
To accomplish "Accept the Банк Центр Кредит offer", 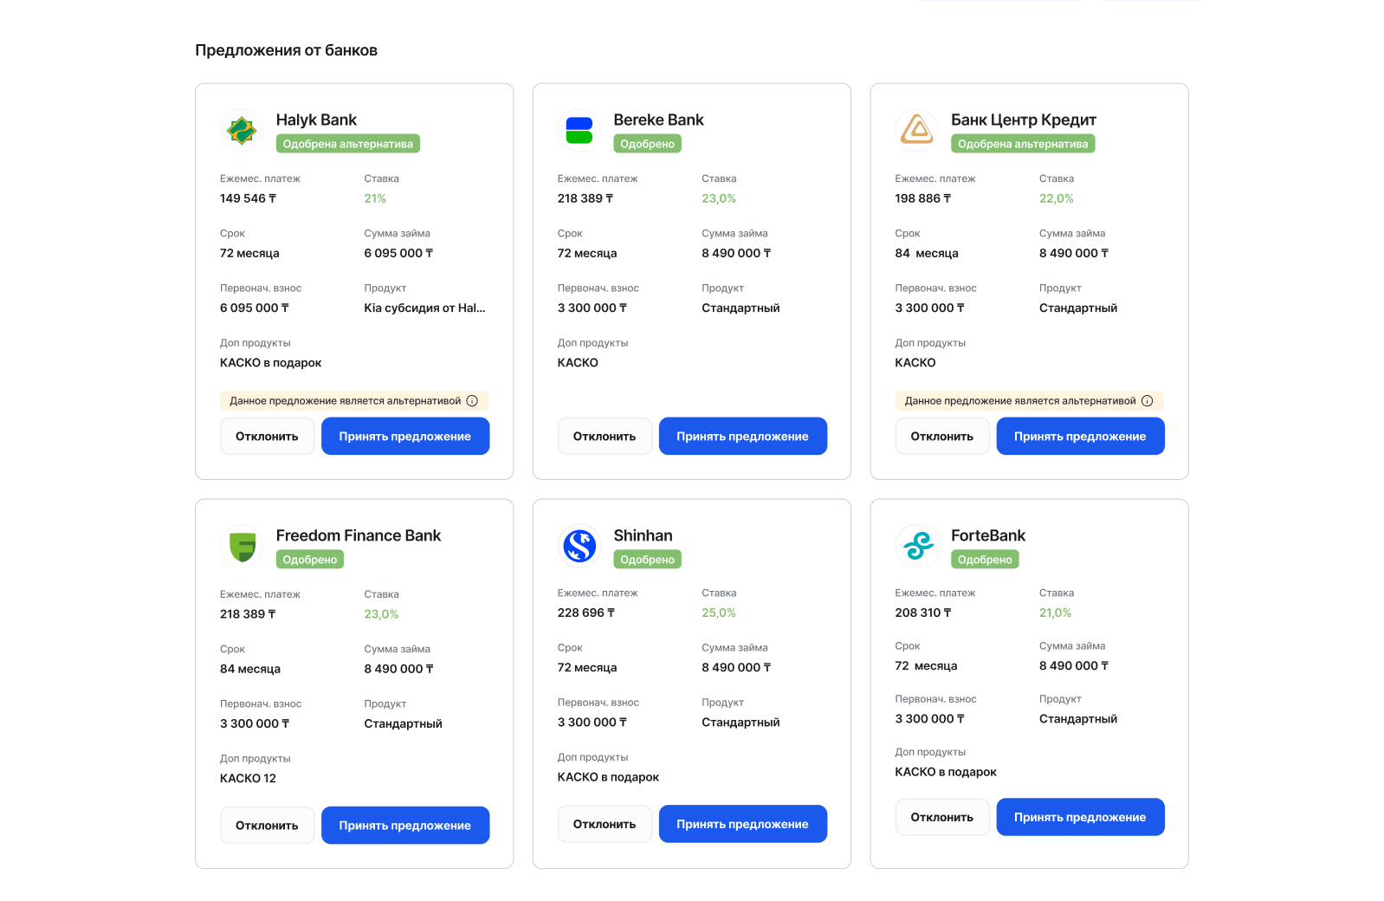I will [x=1079, y=437].
